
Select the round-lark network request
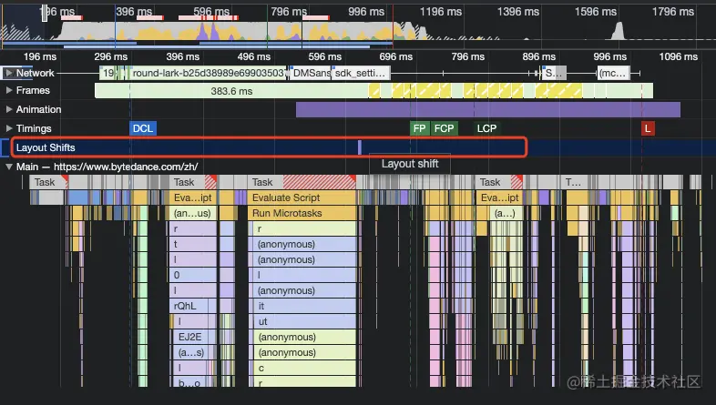(x=209, y=73)
